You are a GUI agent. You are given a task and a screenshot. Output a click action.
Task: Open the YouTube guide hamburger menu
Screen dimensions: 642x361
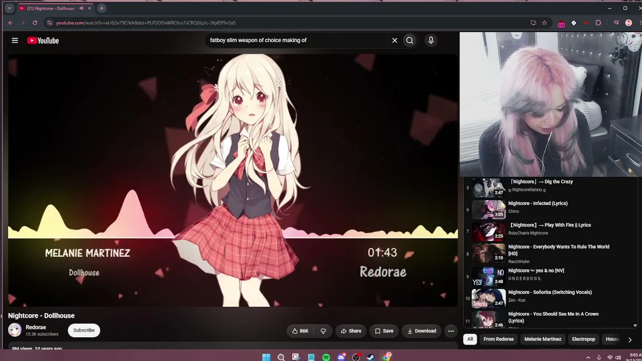point(15,41)
